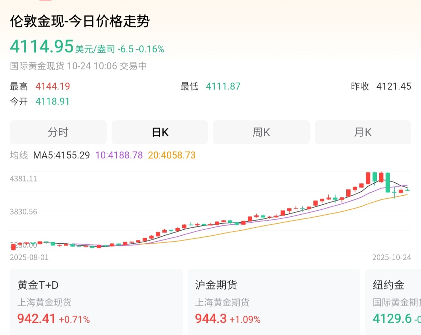
Task: Click the 2025-10-24 chart end date
Action: (392, 257)
